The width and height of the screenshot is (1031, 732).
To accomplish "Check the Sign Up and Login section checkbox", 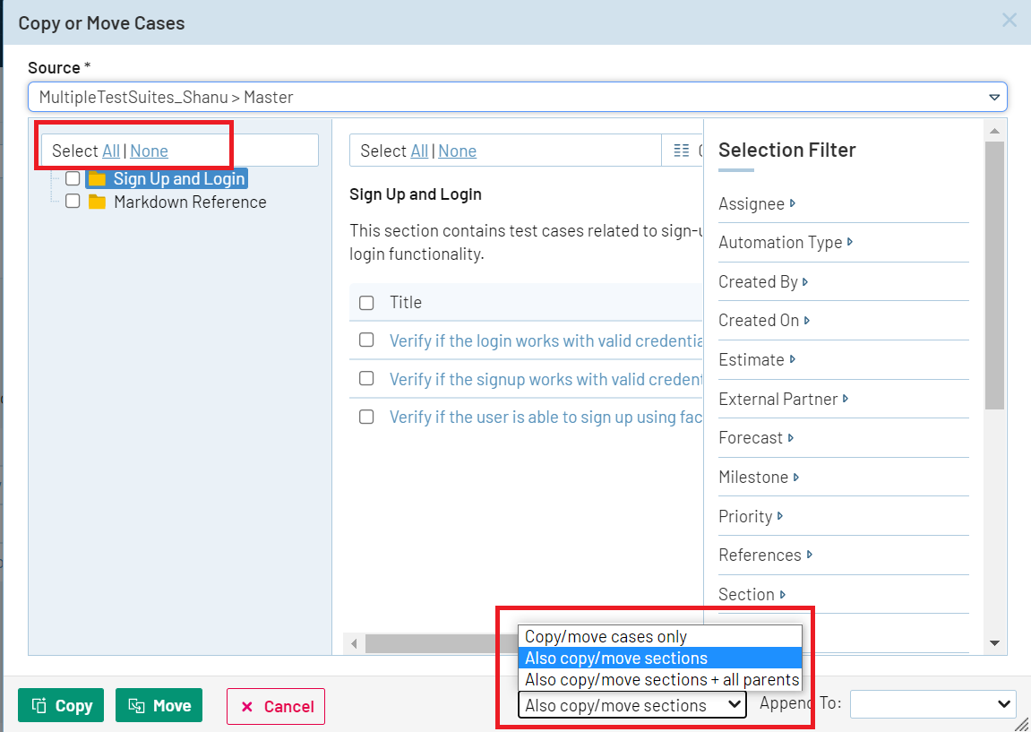I will [x=73, y=179].
